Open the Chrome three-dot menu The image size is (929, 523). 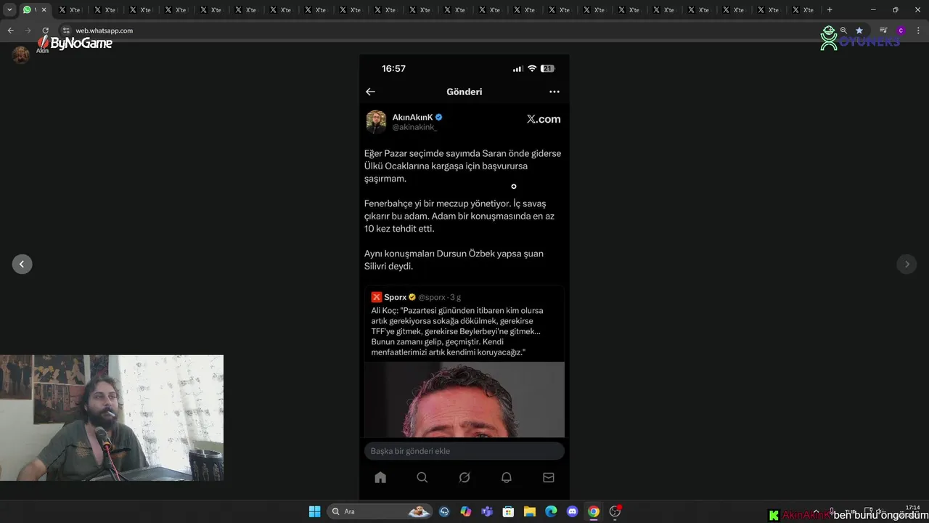(x=919, y=31)
